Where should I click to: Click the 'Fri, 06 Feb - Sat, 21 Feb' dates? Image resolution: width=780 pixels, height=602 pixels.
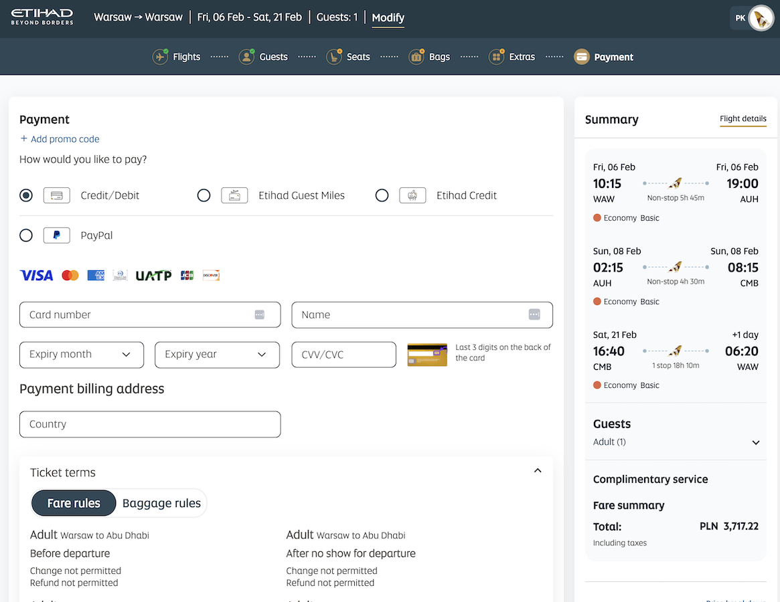coord(249,17)
